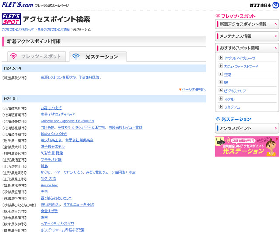The width and height of the screenshot is (280, 232).
Task: Open the おすすめスポット情報 sidebar button
Action: coord(247,48)
